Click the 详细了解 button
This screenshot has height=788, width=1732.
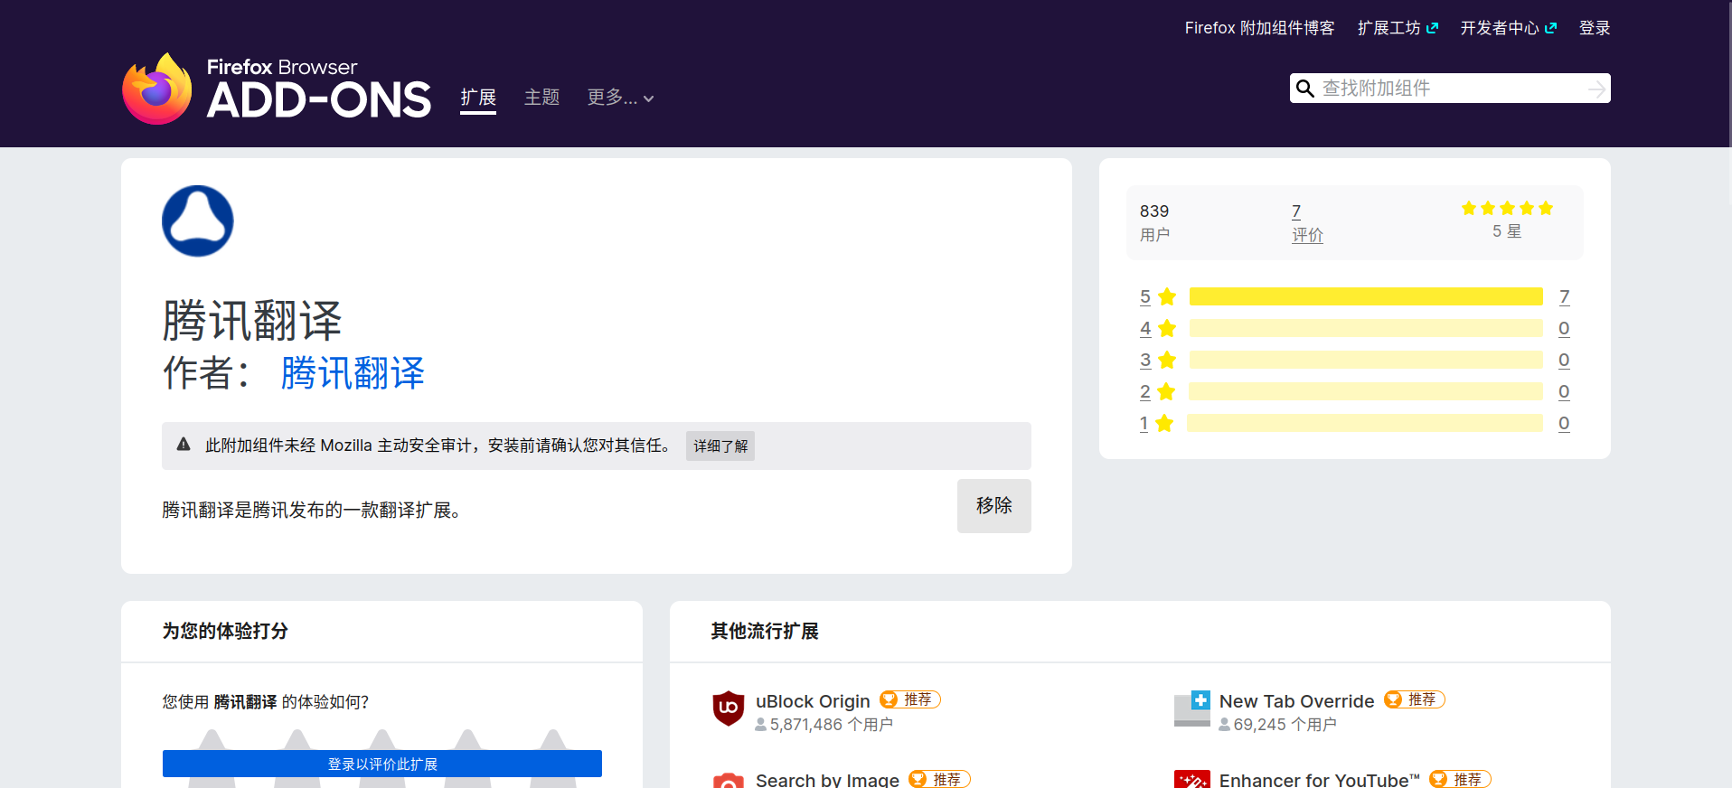pyautogui.click(x=720, y=446)
